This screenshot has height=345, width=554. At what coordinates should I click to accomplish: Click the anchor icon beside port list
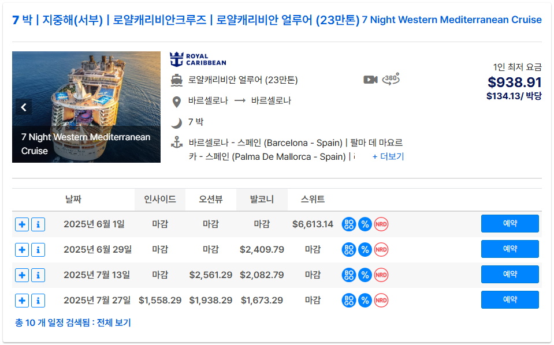(x=177, y=142)
